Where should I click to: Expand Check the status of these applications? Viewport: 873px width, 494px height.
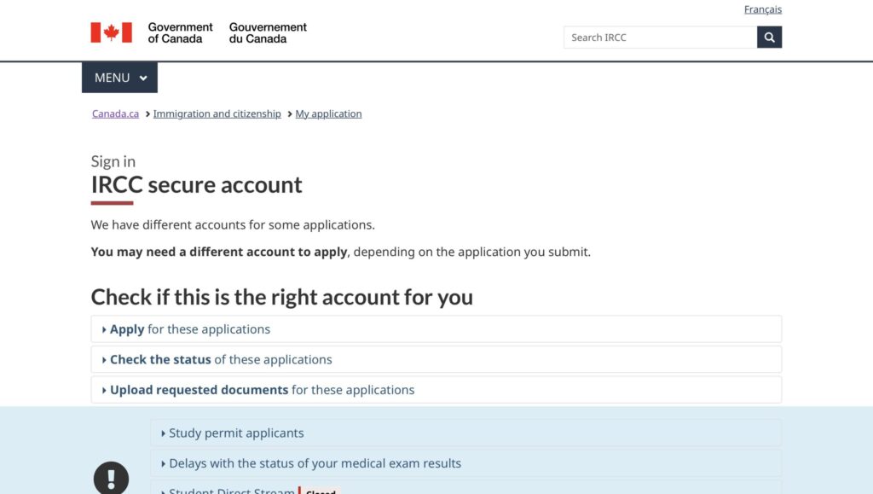coord(436,359)
